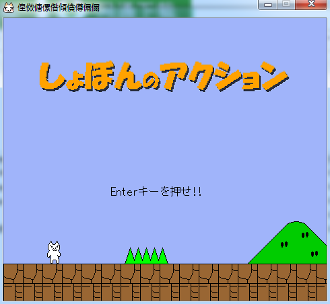Click the white cat character sprite
The height and width of the screenshot is (304, 330).
click(54, 252)
